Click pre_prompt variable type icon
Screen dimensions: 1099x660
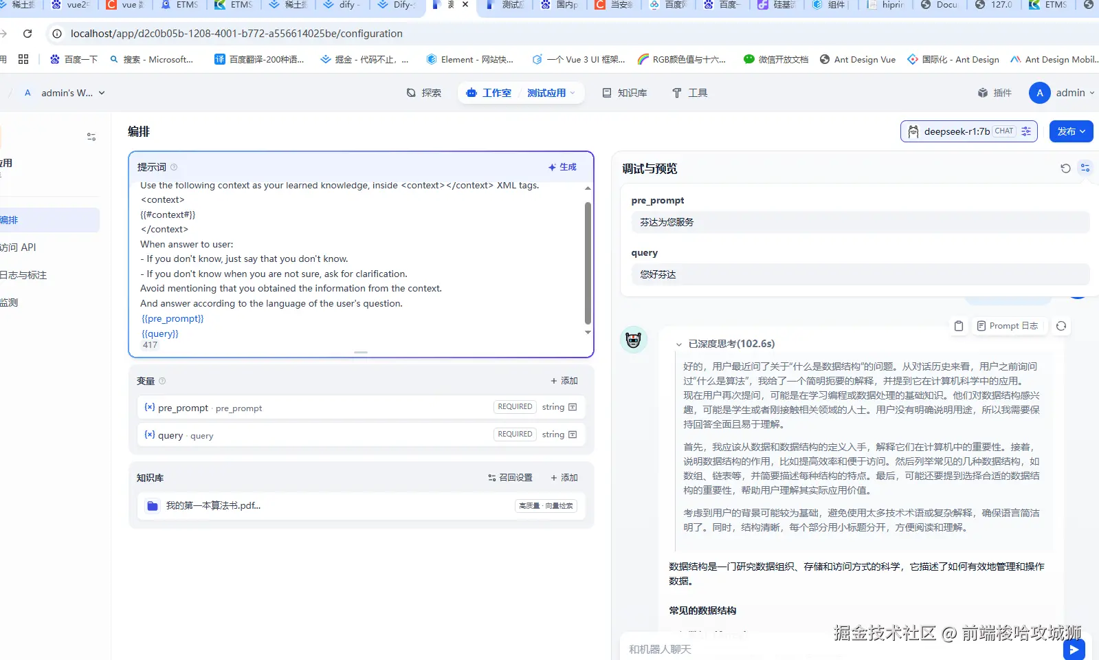point(573,407)
